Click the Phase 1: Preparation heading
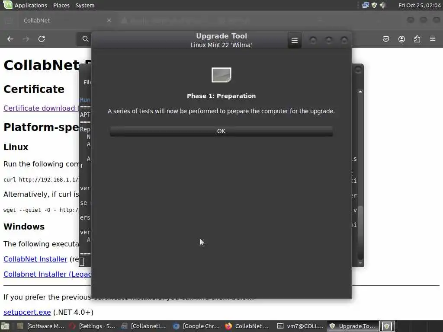443x332 pixels. [221, 96]
